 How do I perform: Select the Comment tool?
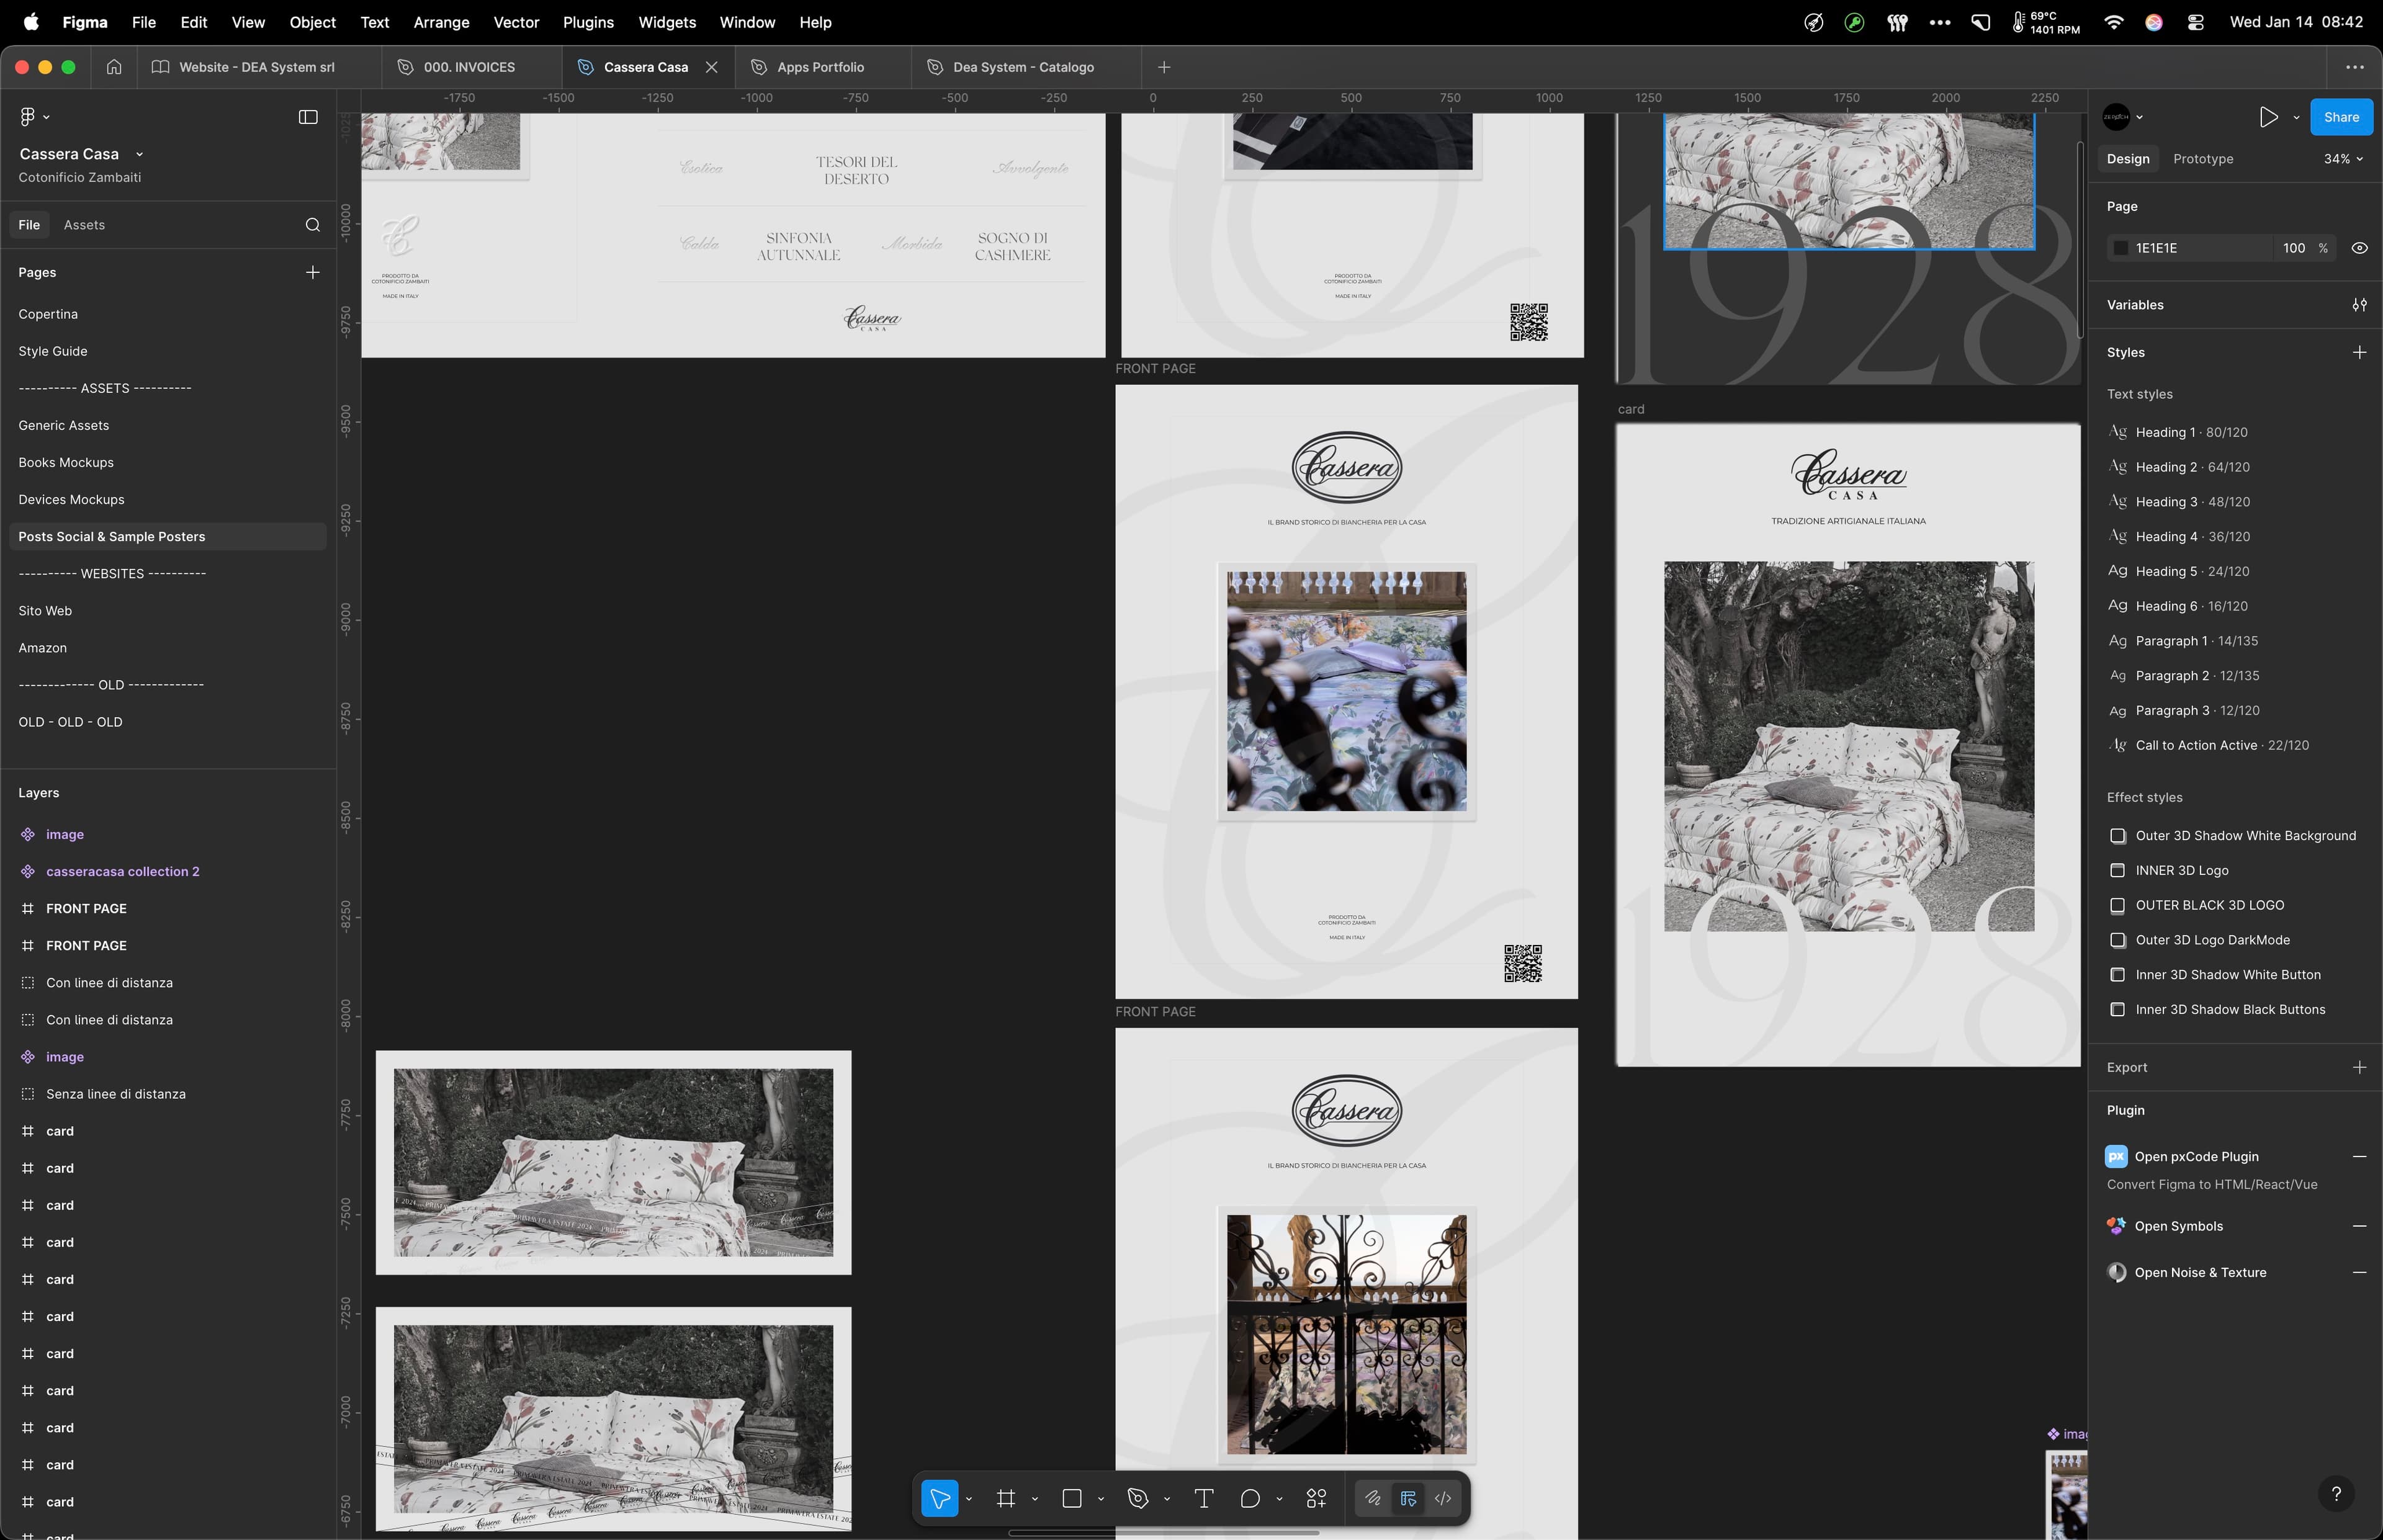[x=1250, y=1498]
